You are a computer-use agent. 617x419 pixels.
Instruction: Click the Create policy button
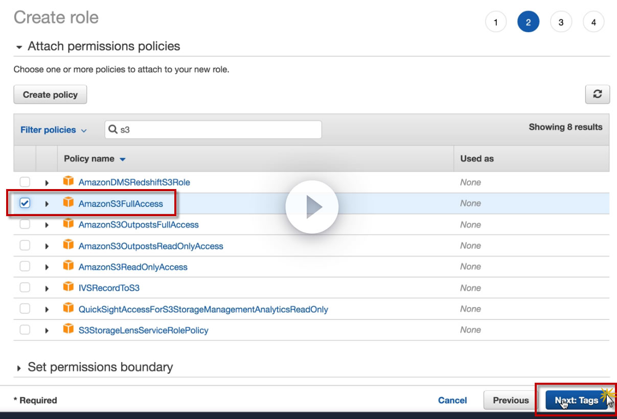(50, 95)
